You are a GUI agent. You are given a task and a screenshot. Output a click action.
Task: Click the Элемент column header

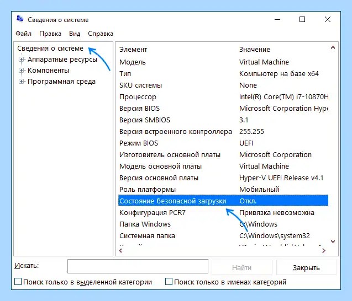click(x=133, y=50)
